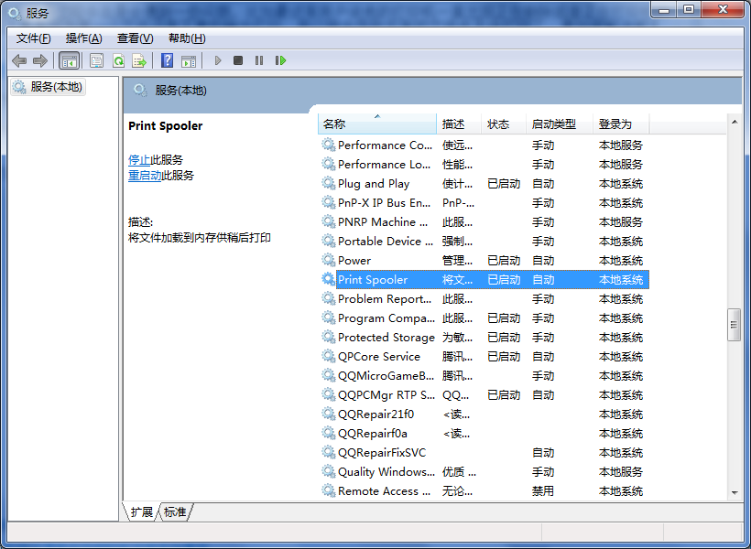Sort by the 状态 column header
The height and width of the screenshot is (549, 751).
504,124
